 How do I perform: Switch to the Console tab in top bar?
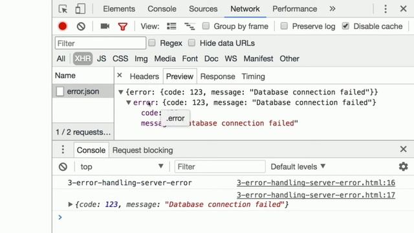(x=162, y=8)
